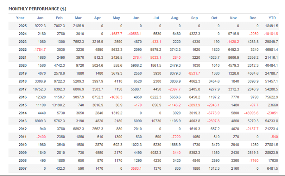Image resolution: width=285 pixels, height=176 pixels.
Task: Click the Year column header
Action: (20, 18)
